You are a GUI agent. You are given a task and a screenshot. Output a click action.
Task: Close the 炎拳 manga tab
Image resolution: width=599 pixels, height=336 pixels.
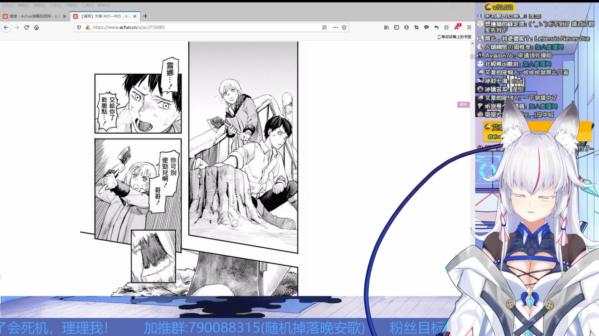click(x=135, y=16)
